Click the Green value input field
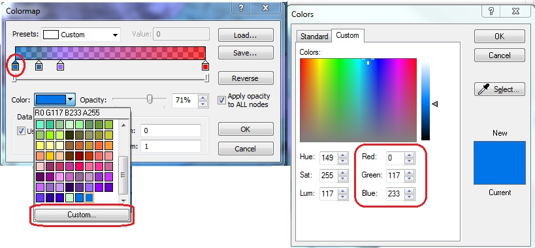The height and width of the screenshot is (248, 535). pyautogui.click(x=395, y=175)
